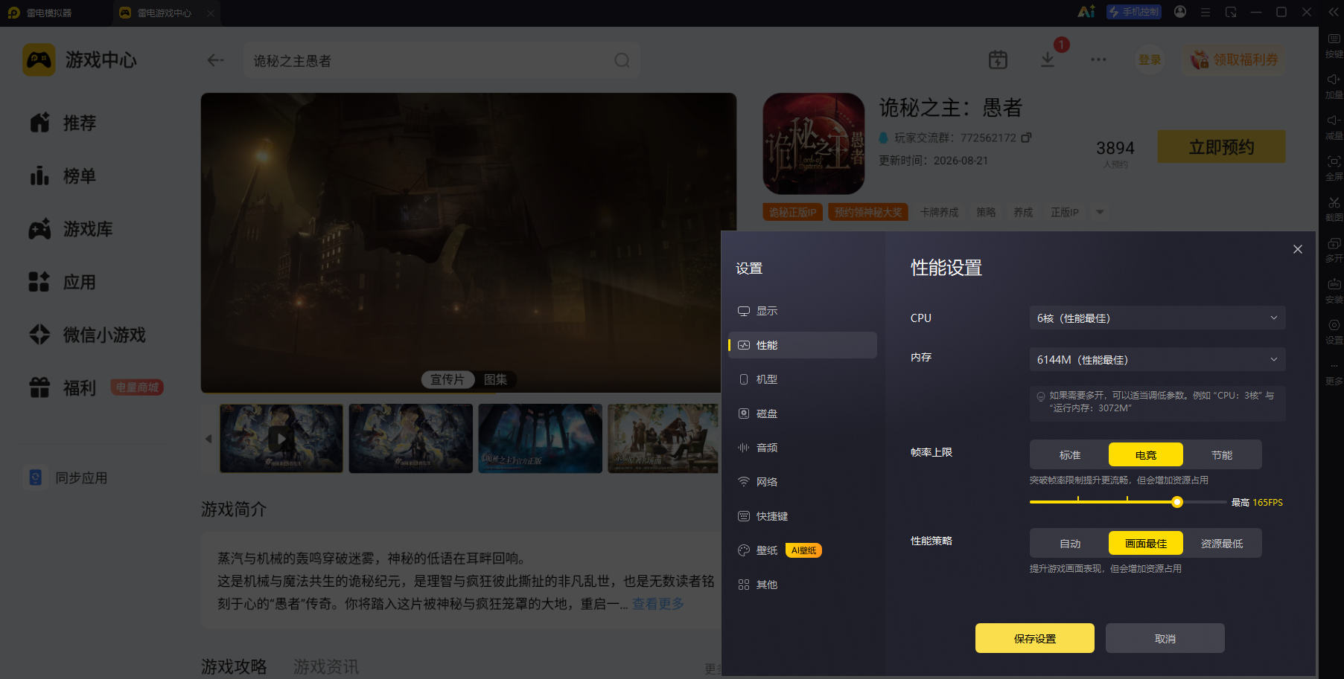1344x679 pixels.
Task: Expand the game tags dropdown arrow
Action: click(x=1100, y=212)
